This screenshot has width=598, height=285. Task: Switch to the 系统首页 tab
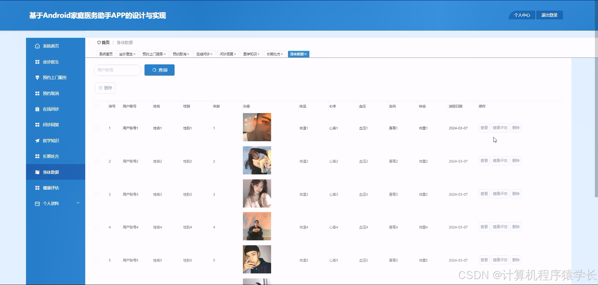(x=106, y=54)
